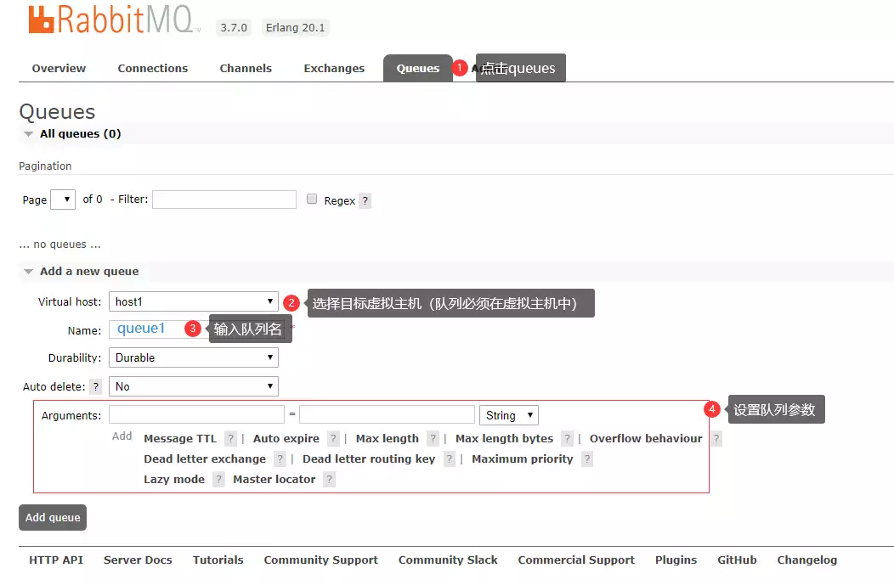Open the Commercial Support link
Viewport: 894px width, 585px height.
coord(576,560)
